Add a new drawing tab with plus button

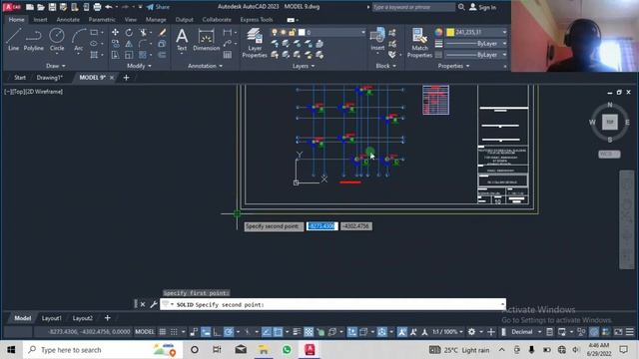126,78
